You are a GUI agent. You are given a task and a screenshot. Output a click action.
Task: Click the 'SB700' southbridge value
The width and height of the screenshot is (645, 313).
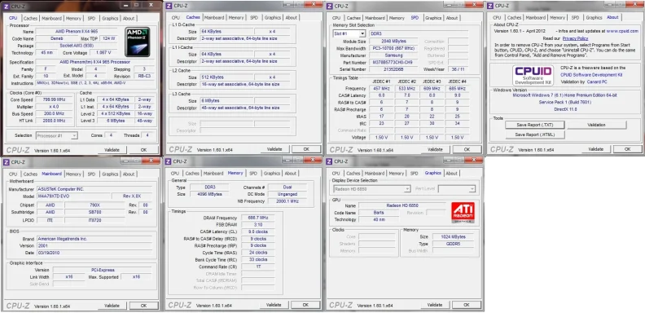[x=94, y=212]
